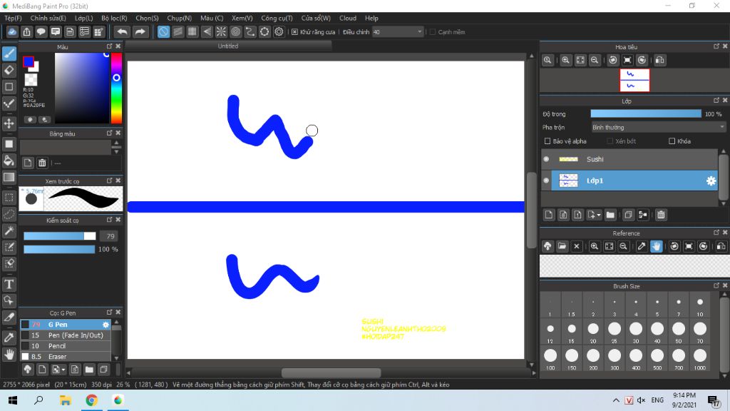Viewport: 730px width, 411px height.
Task: Pick the Move tool
Action: 9,123
